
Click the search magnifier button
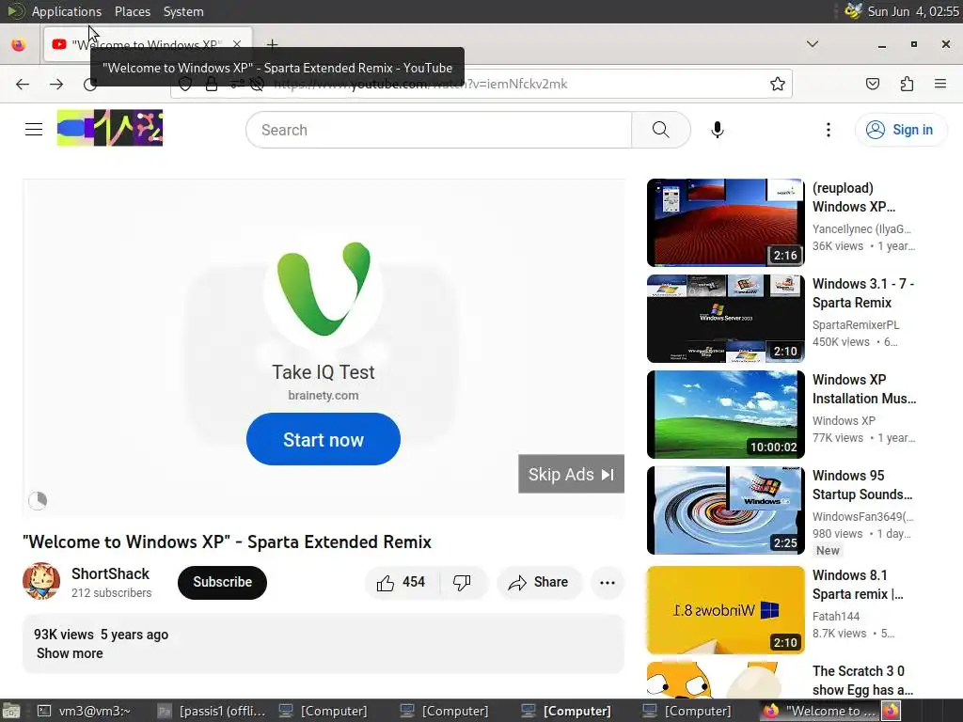(661, 130)
